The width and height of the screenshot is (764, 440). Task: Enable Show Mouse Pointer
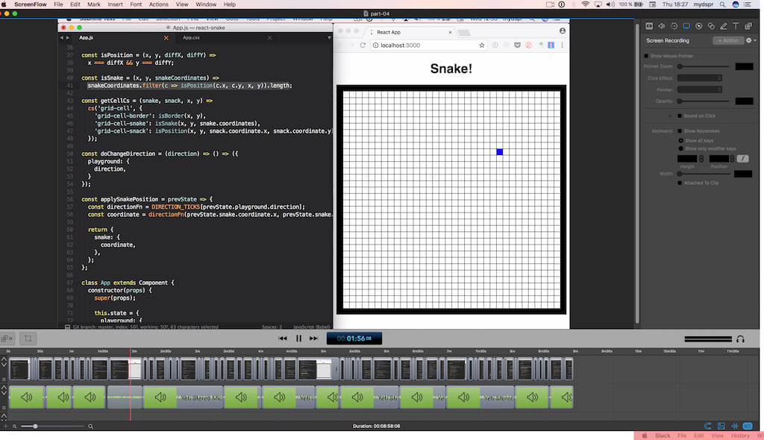tap(646, 56)
